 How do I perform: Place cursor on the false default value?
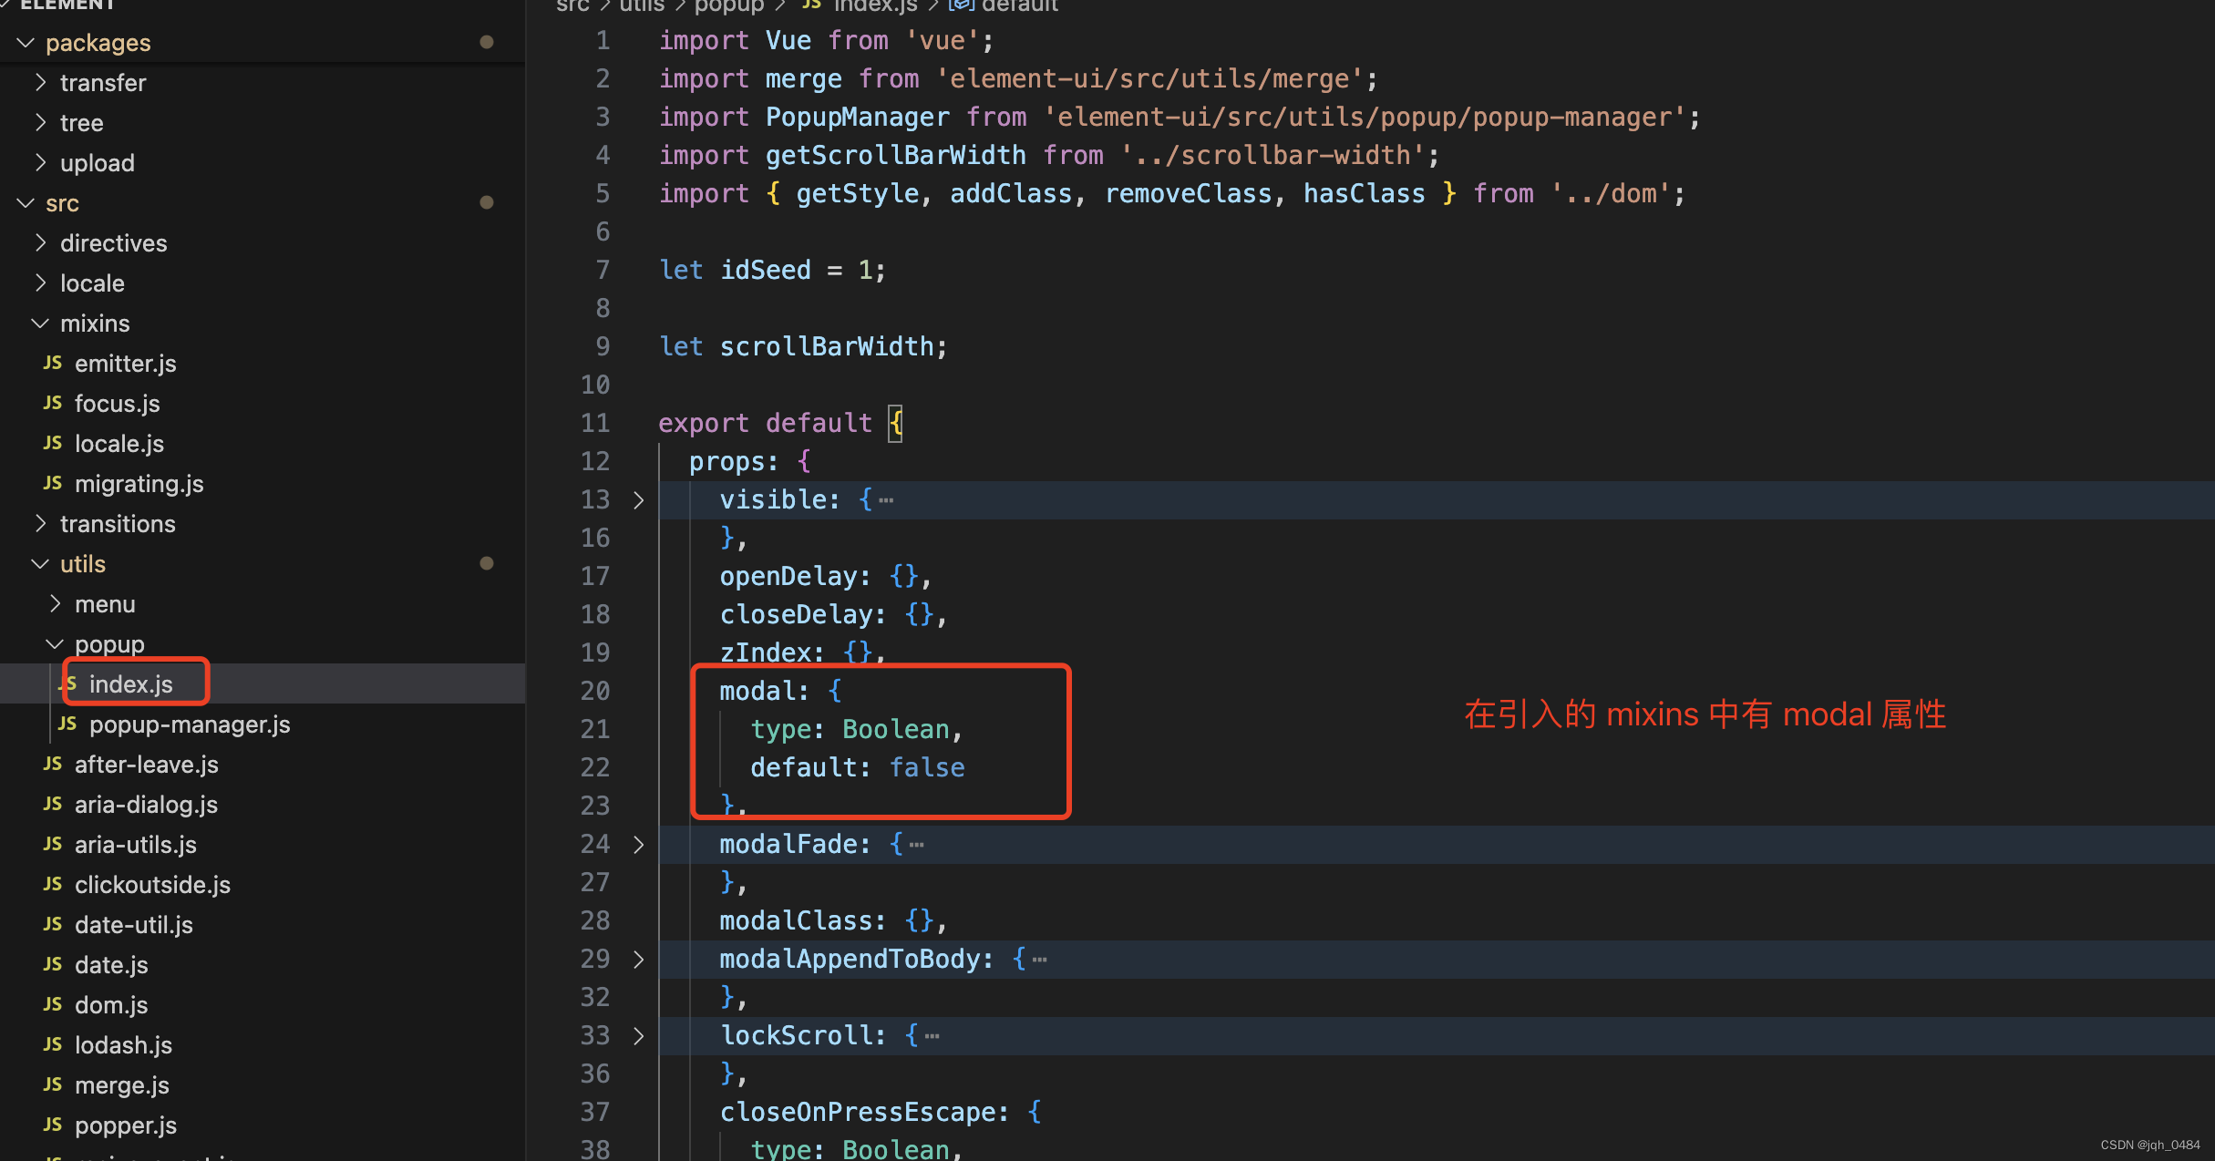click(x=926, y=767)
